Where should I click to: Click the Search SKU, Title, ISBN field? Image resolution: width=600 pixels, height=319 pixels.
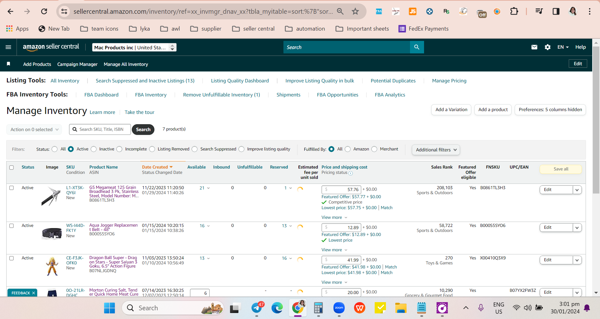(100, 130)
